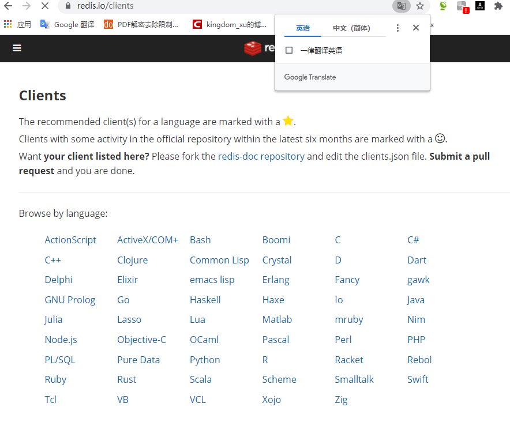Open the Google 翻译 bookmark
Image resolution: width=510 pixels, height=422 pixels.
pyautogui.click(x=67, y=24)
